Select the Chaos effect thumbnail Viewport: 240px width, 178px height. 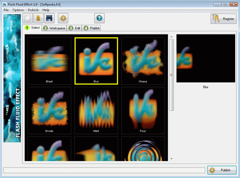(x=143, y=61)
